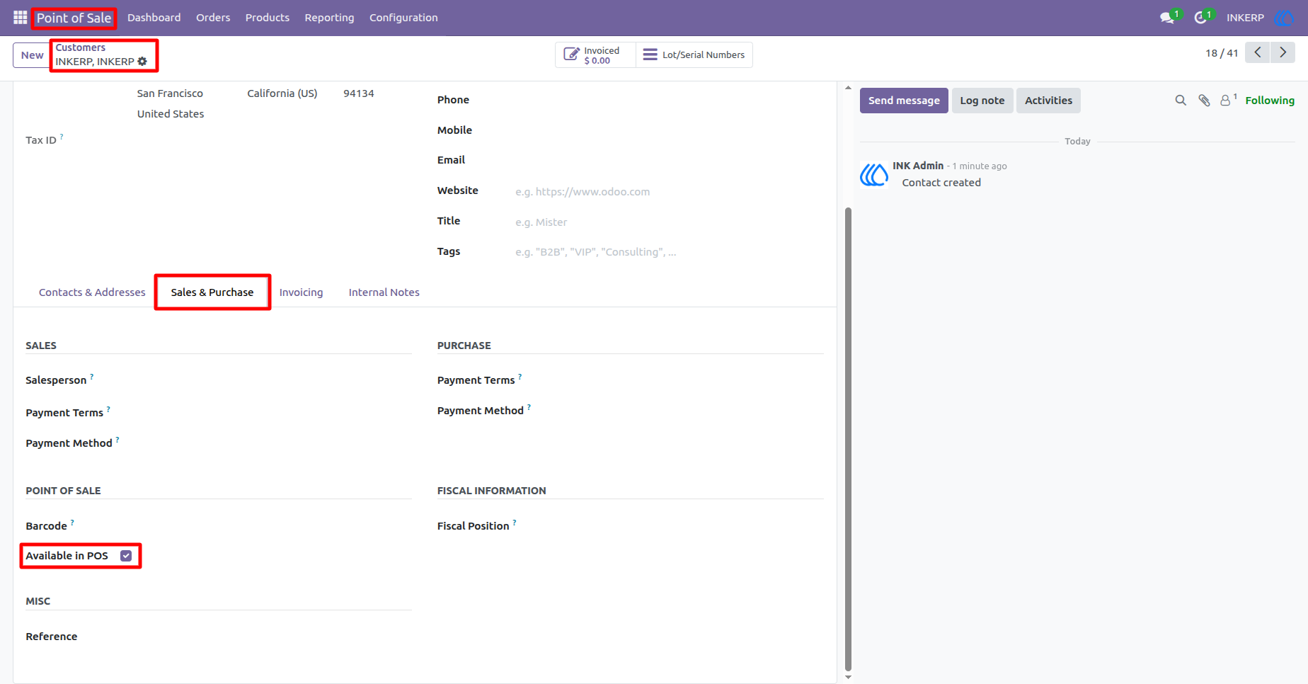Open the apps grid menu icon
The width and height of the screenshot is (1308, 684).
(20, 18)
